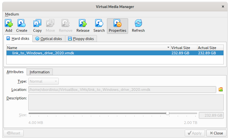Click the Release disk icon
The height and width of the screenshot is (140, 230).
pyautogui.click(x=83, y=23)
